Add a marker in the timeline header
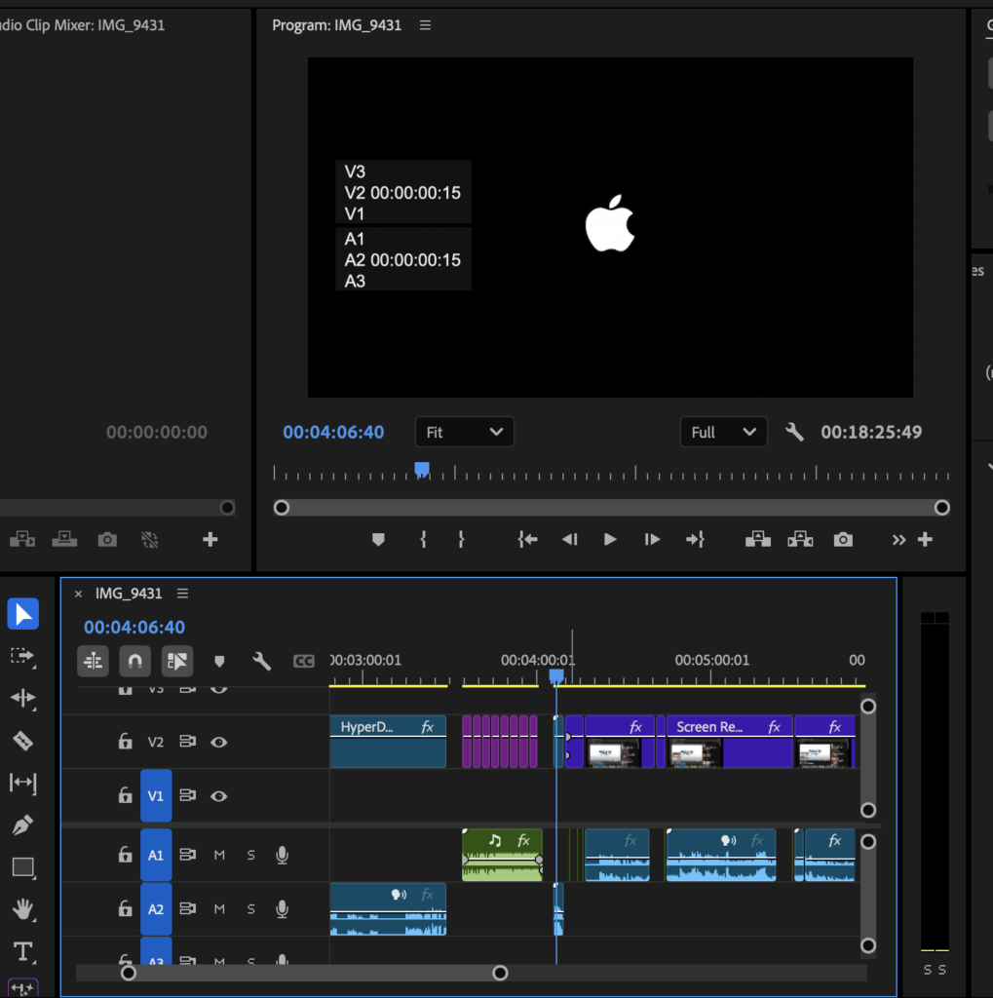 (219, 662)
